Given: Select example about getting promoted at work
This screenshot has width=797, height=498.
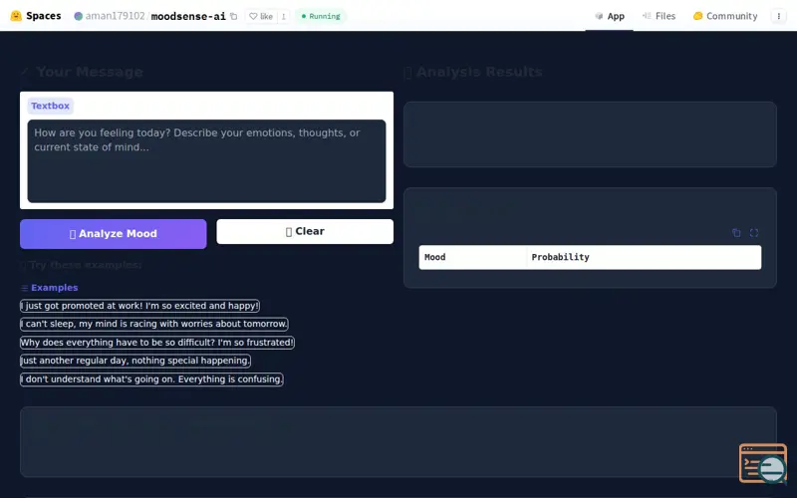Looking at the screenshot, I should 139,306.
